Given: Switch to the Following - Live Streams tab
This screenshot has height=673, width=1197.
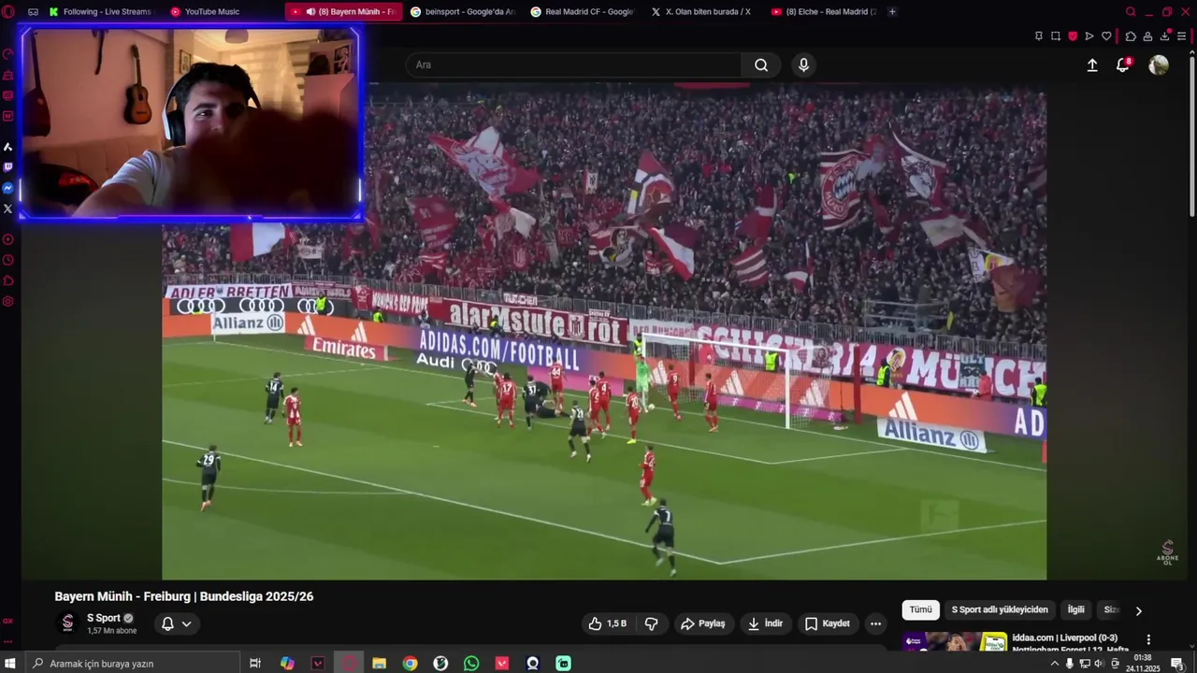Looking at the screenshot, I should coord(101,12).
